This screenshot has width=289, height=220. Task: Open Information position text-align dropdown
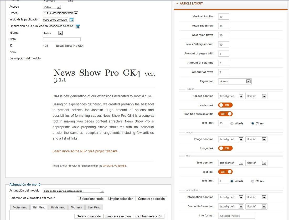coord(231,197)
